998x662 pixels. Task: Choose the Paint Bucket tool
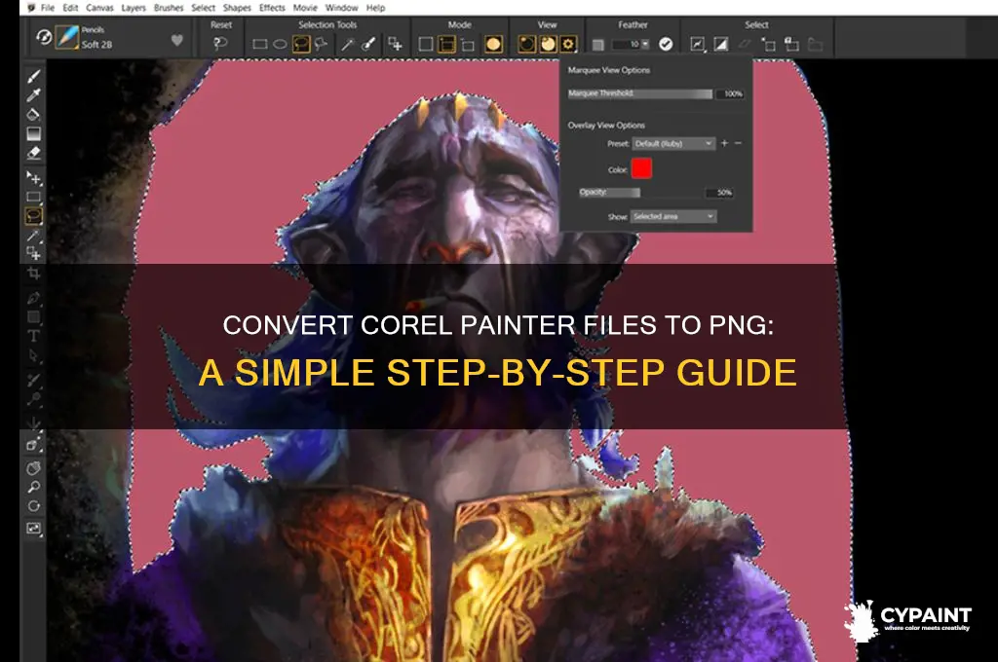34,115
